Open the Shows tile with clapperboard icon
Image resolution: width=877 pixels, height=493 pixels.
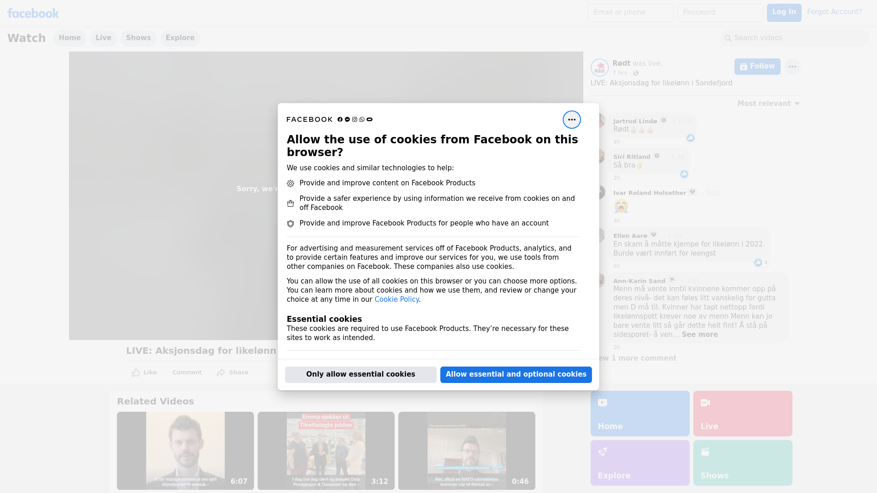[742, 462]
